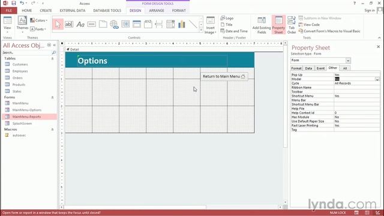Open the Colors dropdown
The image size is (384, 216).
[38, 20]
